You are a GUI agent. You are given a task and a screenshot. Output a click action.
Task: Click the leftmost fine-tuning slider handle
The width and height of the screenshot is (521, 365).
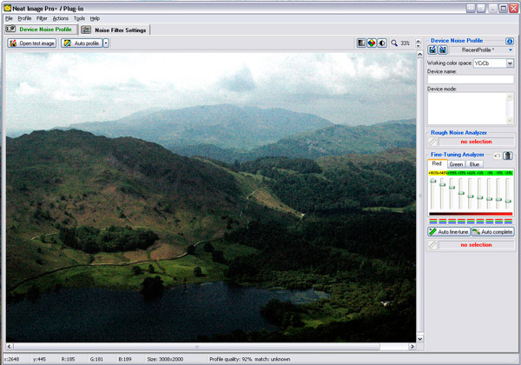(432, 181)
